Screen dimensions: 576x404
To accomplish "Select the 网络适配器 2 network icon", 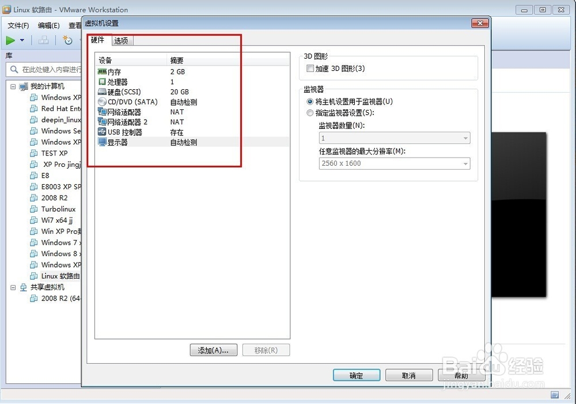I will click(x=102, y=121).
